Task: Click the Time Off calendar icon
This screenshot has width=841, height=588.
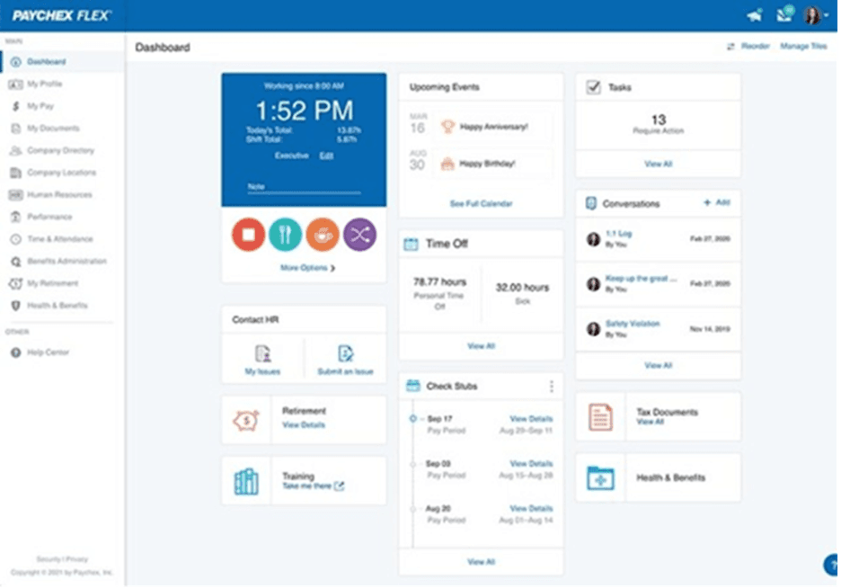Action: (x=411, y=245)
